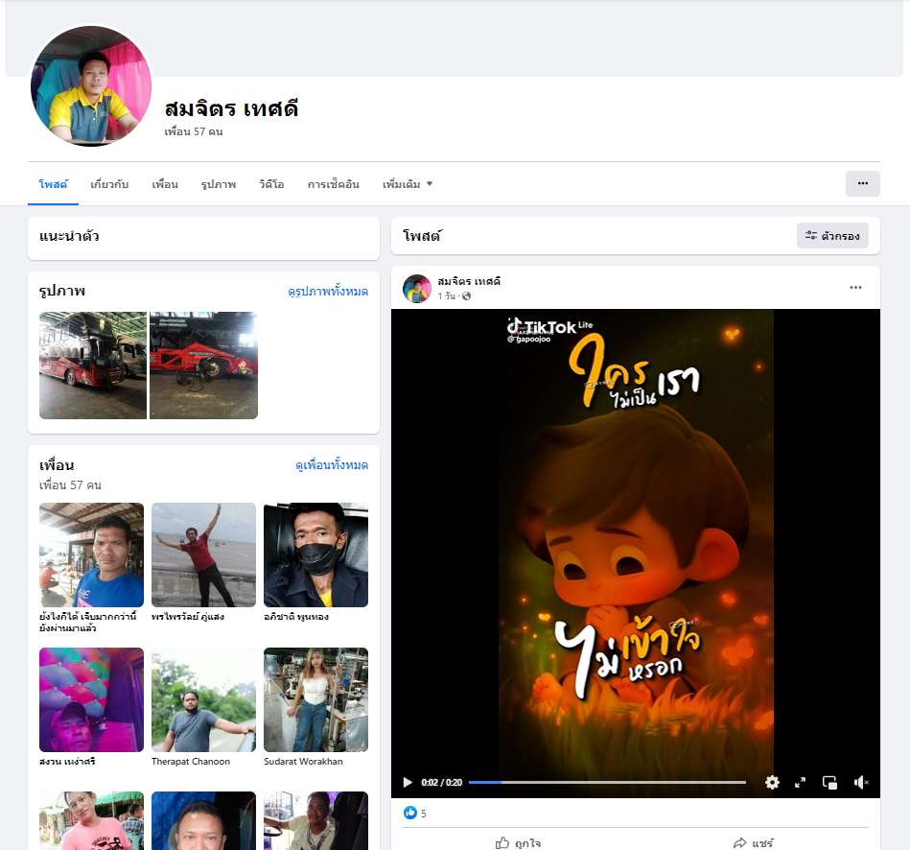Image resolution: width=910 pixels, height=850 pixels.
Task: Click the post timestamp 1 วัน
Action: point(446,296)
